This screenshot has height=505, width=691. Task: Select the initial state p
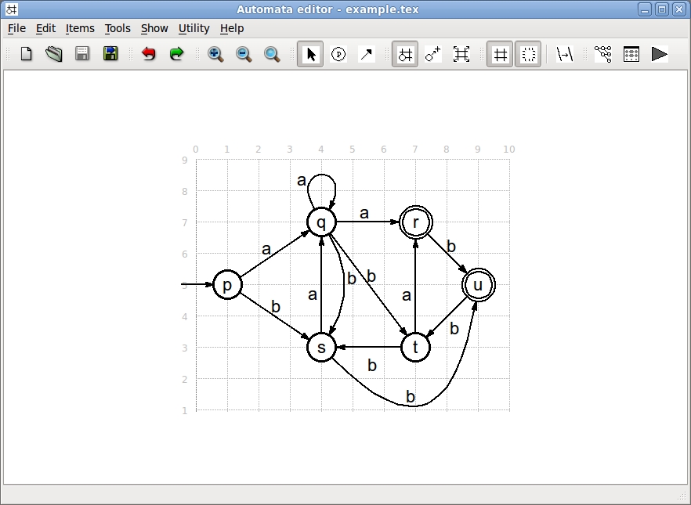pyautogui.click(x=227, y=285)
